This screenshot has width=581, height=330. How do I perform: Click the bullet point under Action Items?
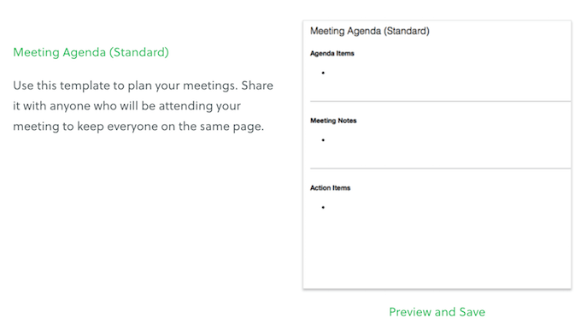click(x=323, y=207)
